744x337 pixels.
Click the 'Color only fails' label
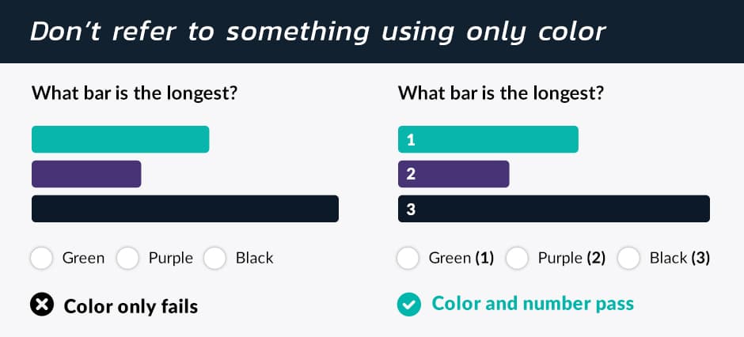point(131,307)
